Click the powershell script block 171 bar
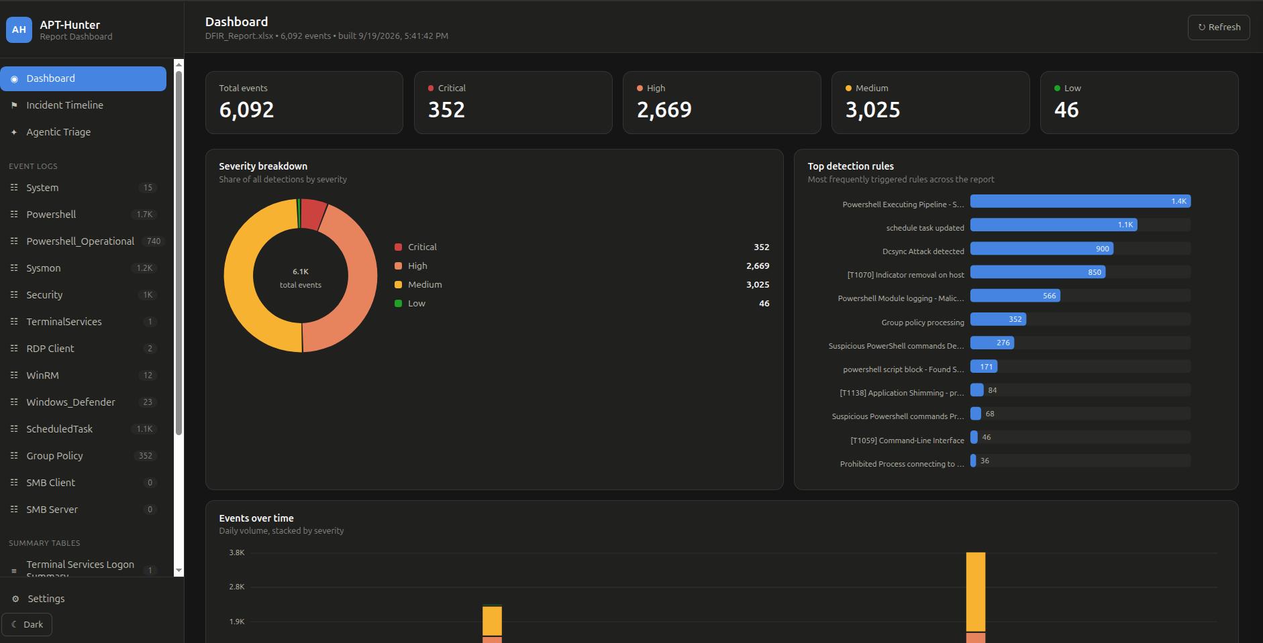This screenshot has height=643, width=1263. click(x=984, y=367)
